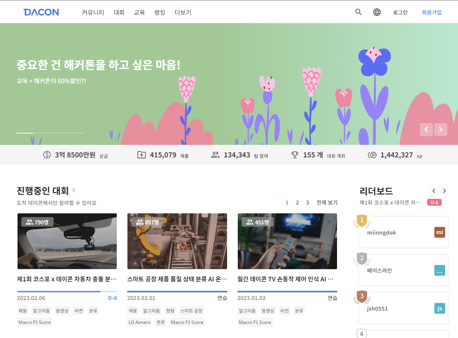Viewport: 458px width, 338px height.
Task: Click the 'mi' avatar of miinngdok
Action: click(x=440, y=232)
